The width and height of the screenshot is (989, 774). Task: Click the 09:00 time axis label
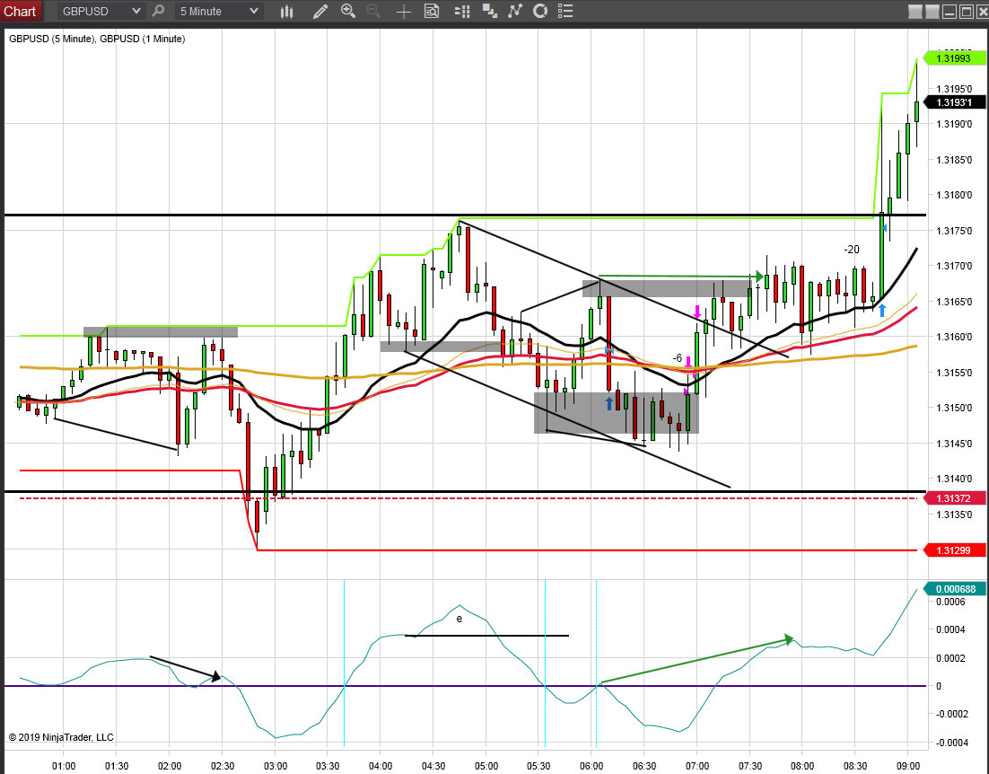coord(907,766)
